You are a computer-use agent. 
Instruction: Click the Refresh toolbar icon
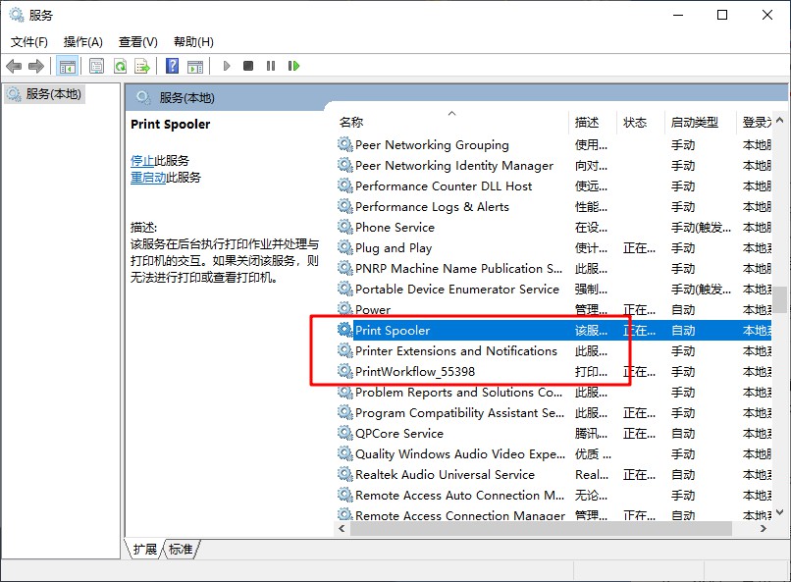[x=120, y=66]
